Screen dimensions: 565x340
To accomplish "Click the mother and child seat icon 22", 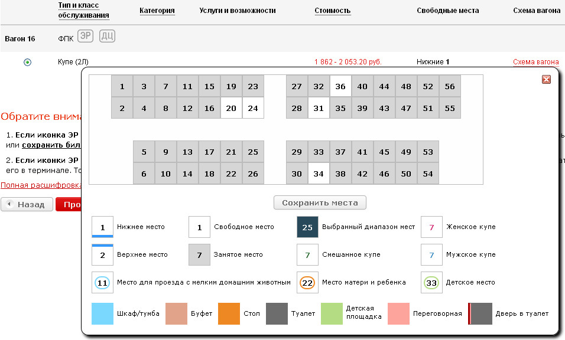I will point(307,282).
